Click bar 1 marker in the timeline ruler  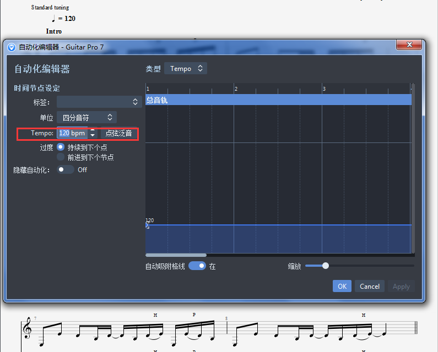pos(148,89)
